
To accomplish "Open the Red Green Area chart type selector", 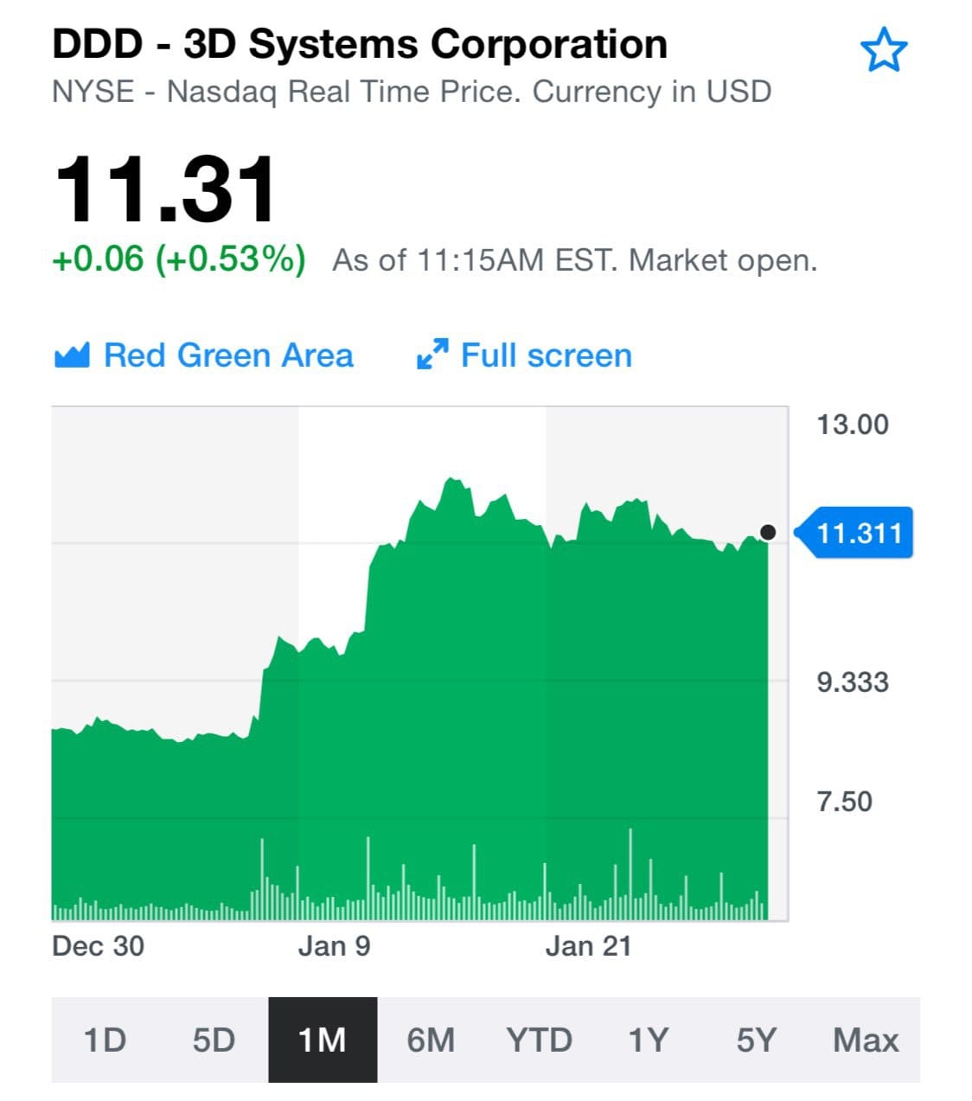I will [x=204, y=355].
